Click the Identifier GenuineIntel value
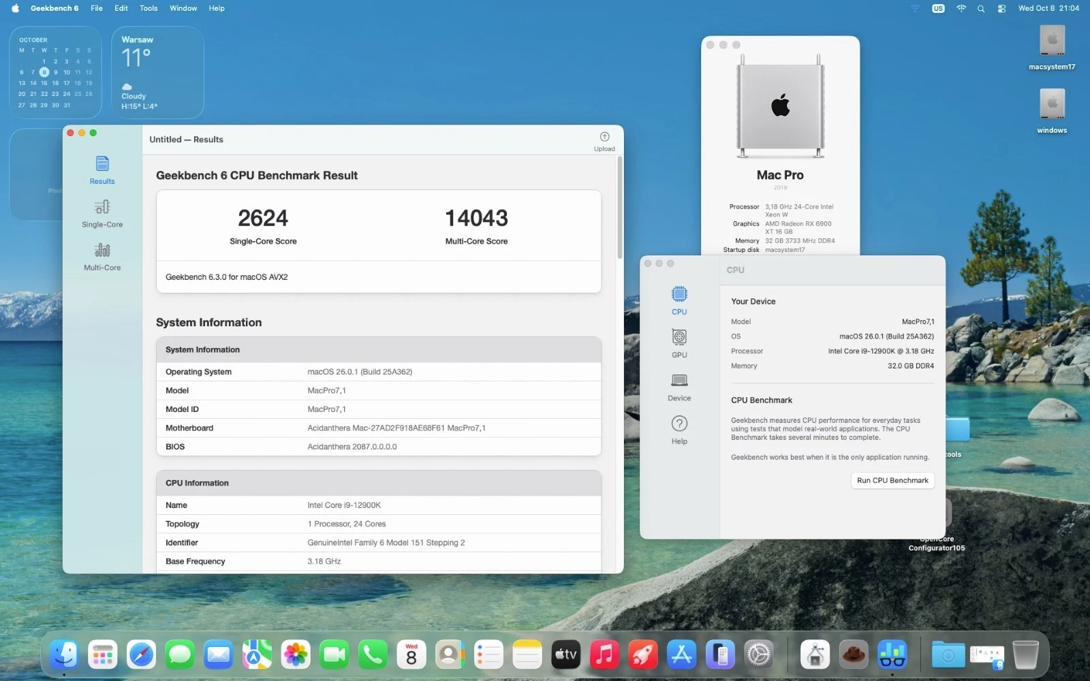The image size is (1090, 681). click(386, 543)
